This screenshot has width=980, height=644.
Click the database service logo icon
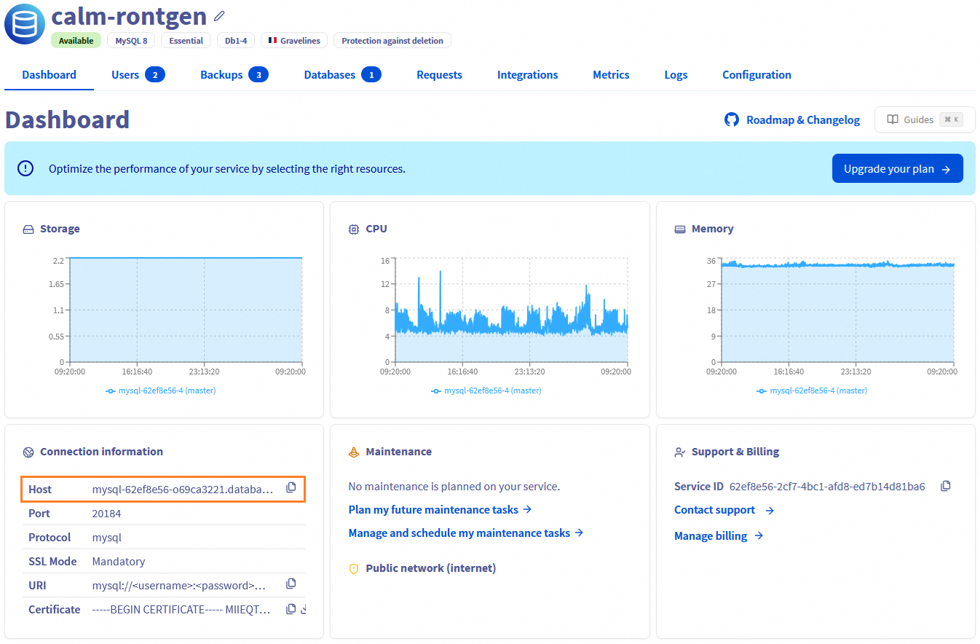tap(24, 23)
